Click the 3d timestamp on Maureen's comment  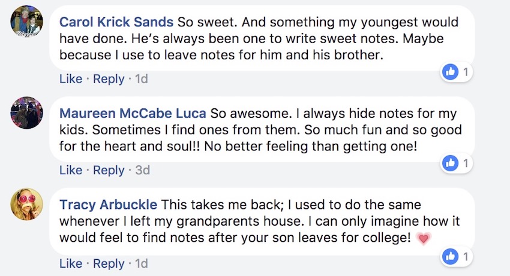142,170
